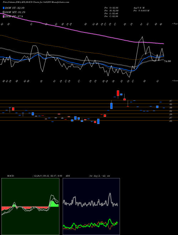Screen dimensions: 178x235
Task: Click the Pre L: 32.40 value
Action: pyautogui.click(x=111, y=14)
